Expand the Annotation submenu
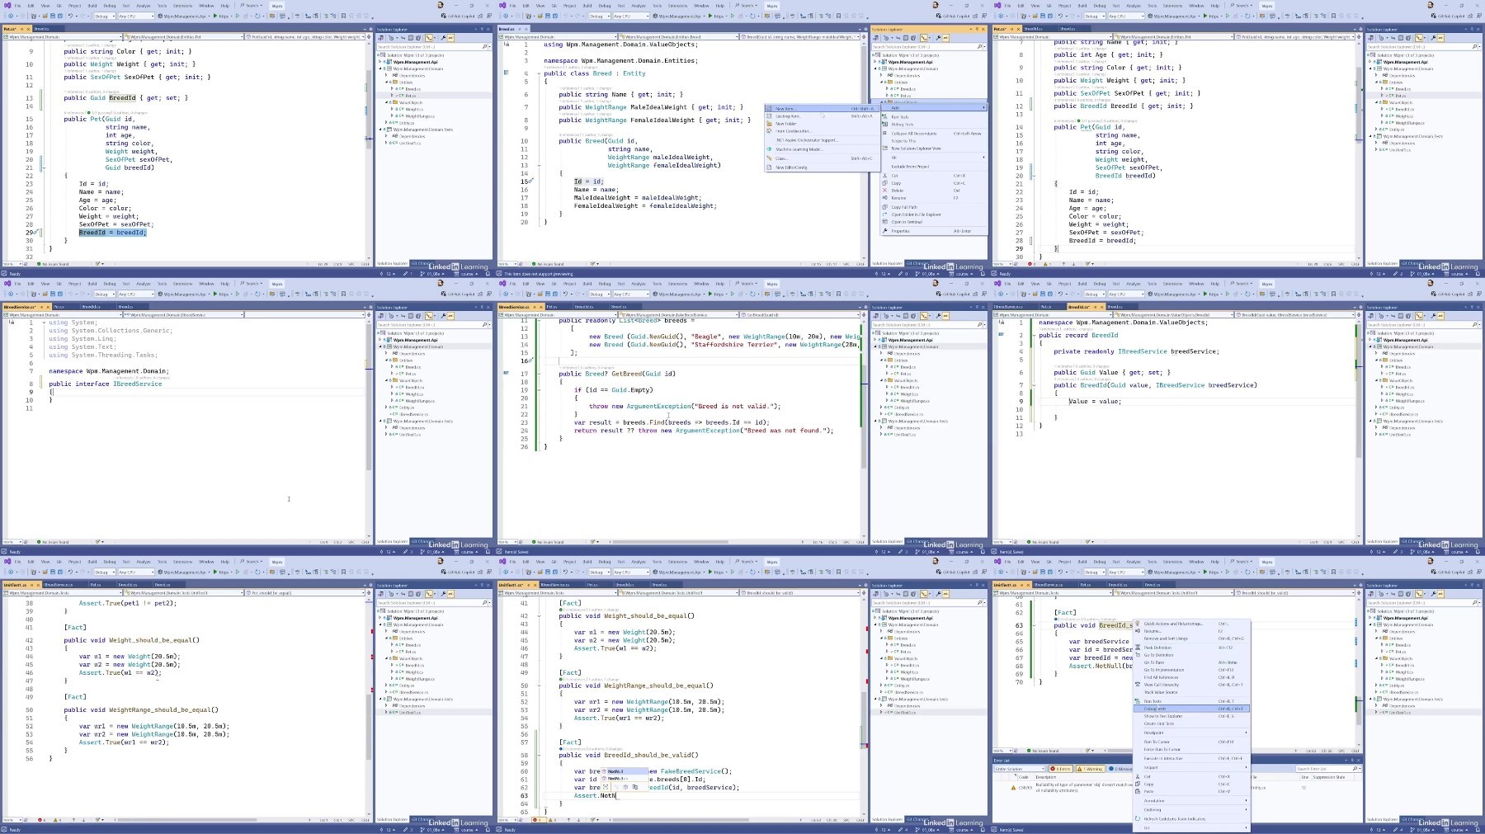Screen dimensions: 1485x834 coord(1192,800)
